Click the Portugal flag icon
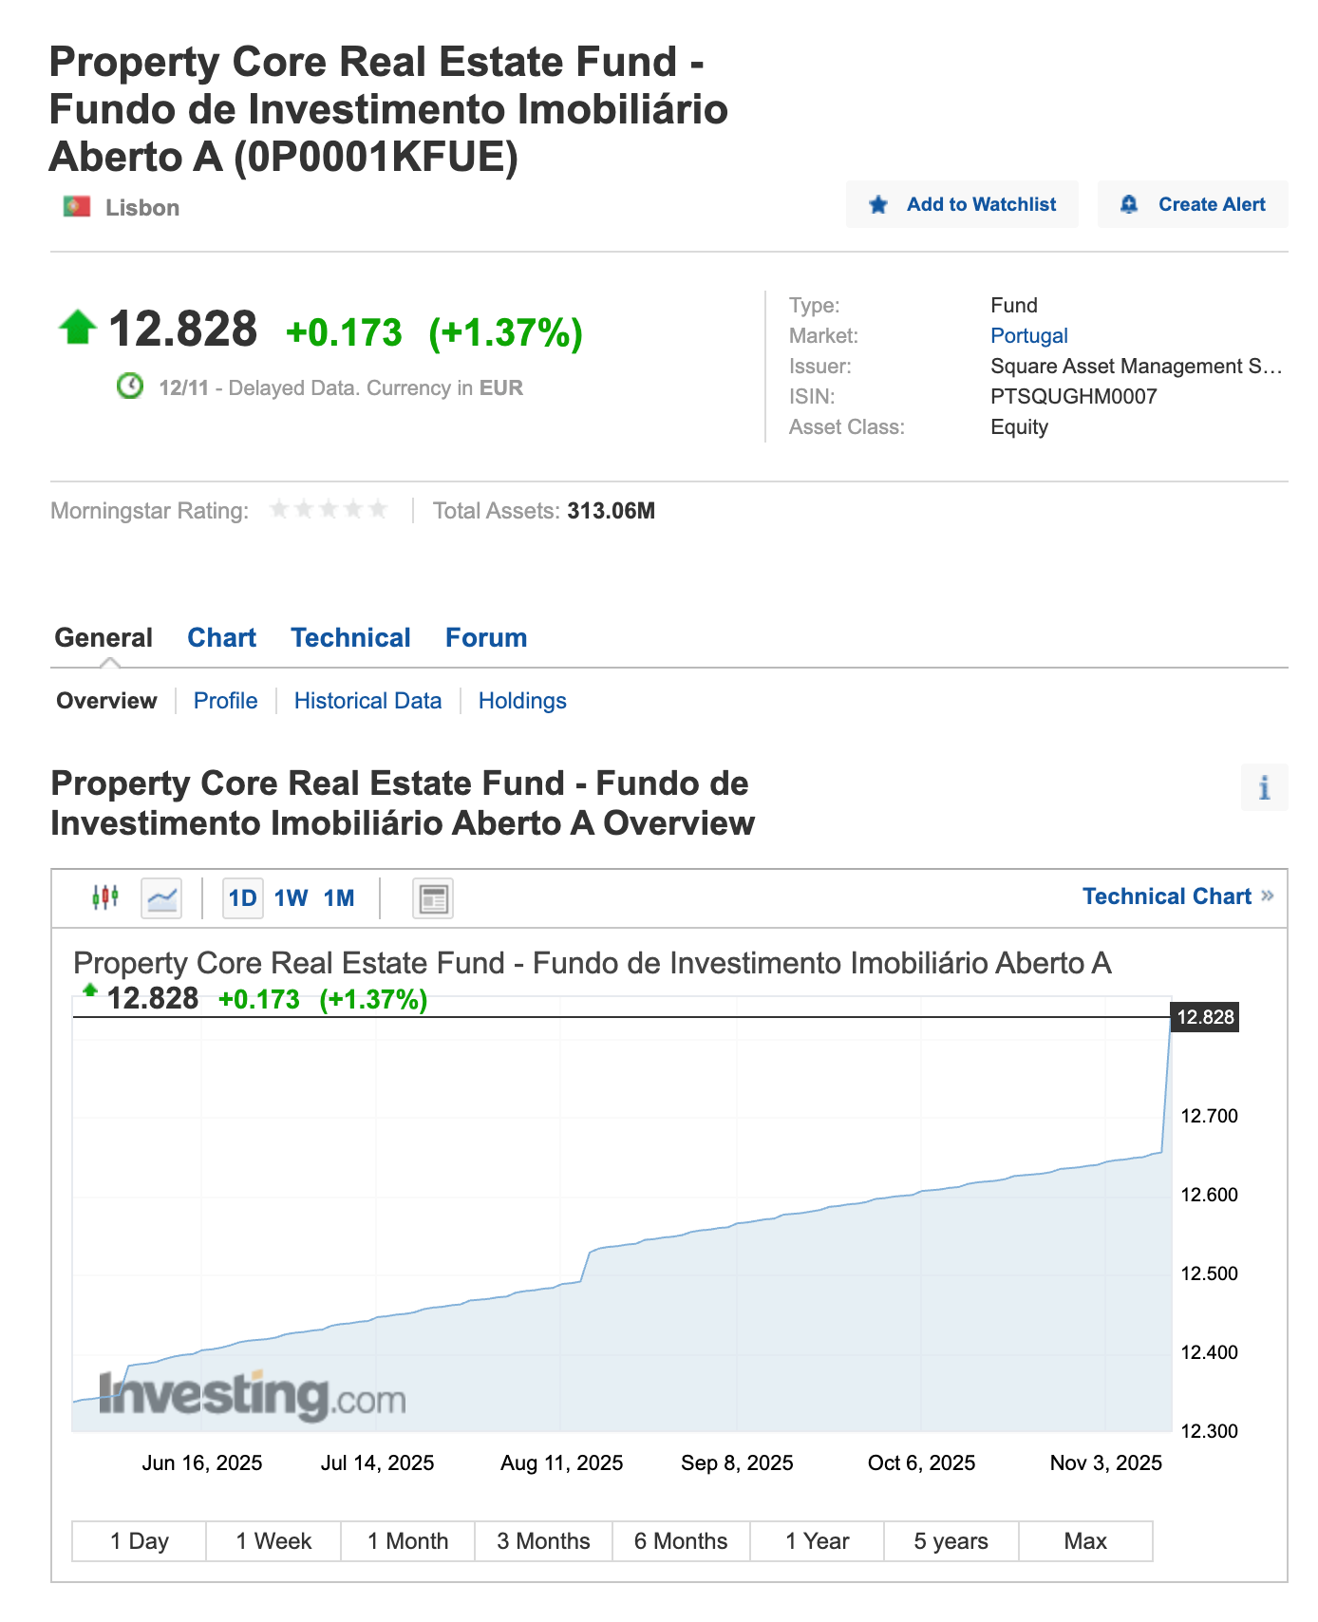1318x1622 pixels. click(77, 207)
